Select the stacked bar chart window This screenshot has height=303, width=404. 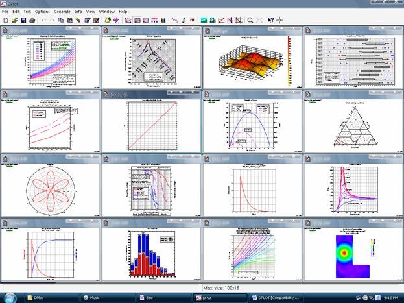click(x=152, y=250)
